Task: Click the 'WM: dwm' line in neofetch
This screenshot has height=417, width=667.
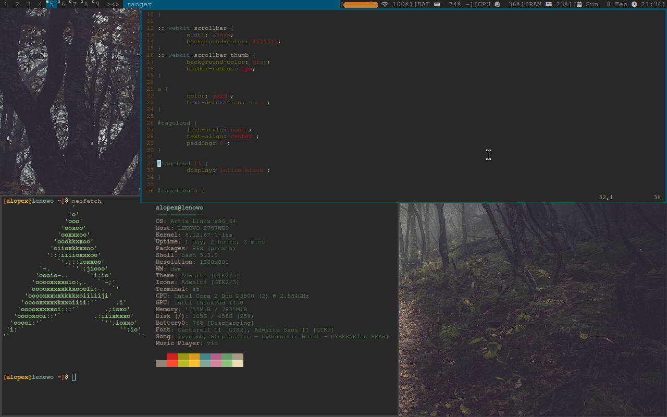Action: pos(168,269)
